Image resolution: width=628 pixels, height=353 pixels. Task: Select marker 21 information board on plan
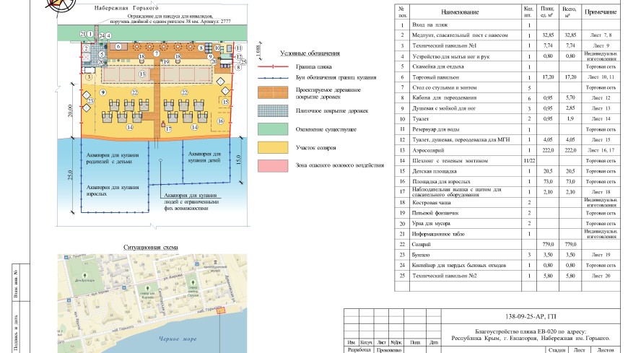83,34
